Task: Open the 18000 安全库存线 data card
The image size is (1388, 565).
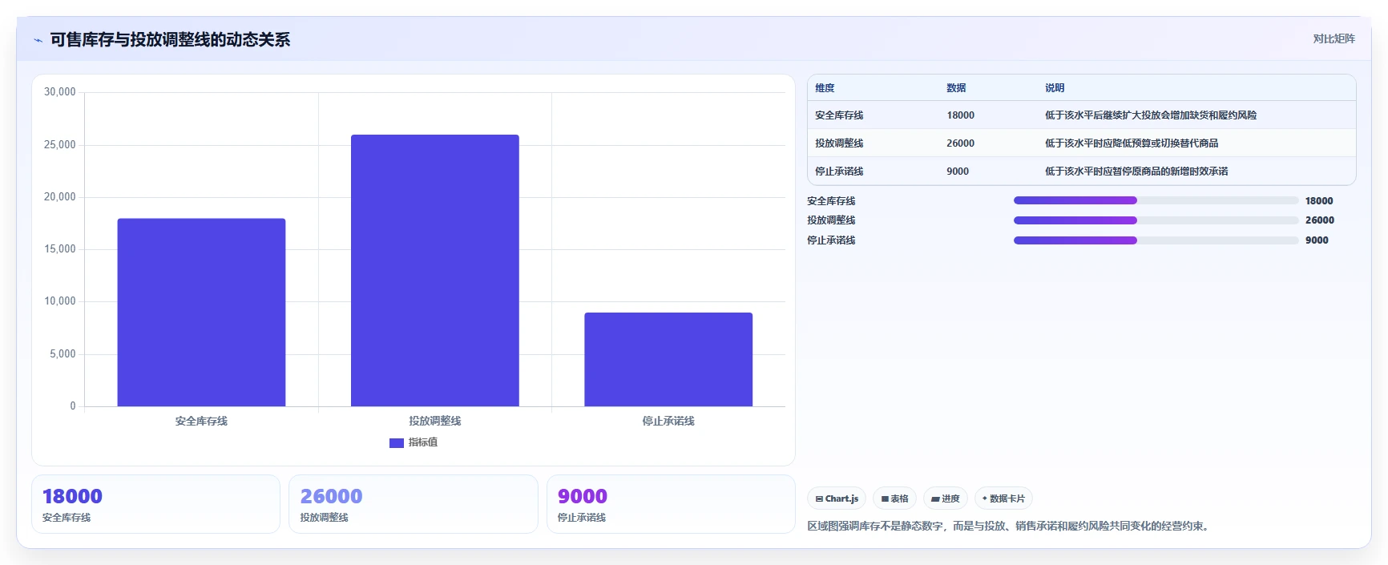Action: click(x=155, y=504)
